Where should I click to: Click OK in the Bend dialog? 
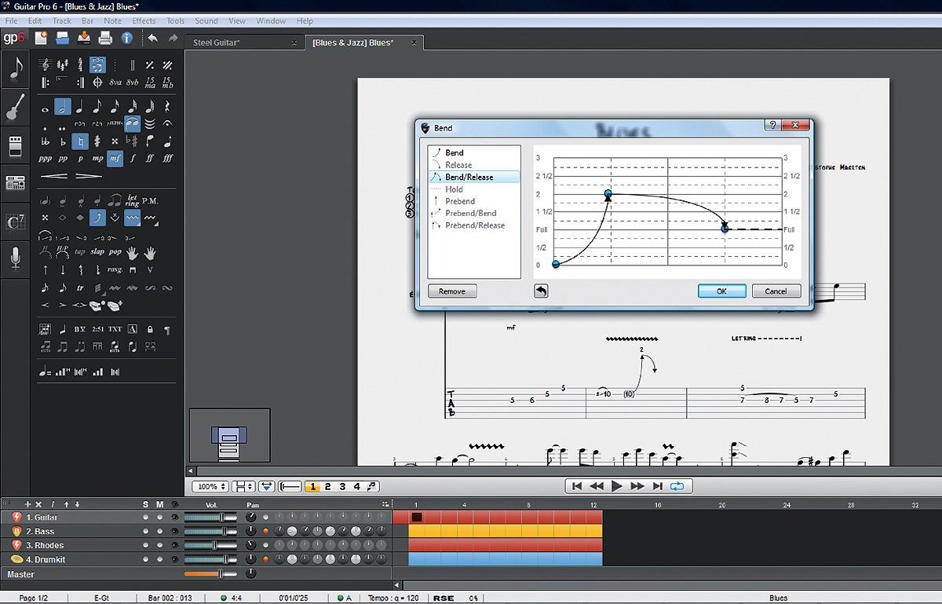pos(721,291)
